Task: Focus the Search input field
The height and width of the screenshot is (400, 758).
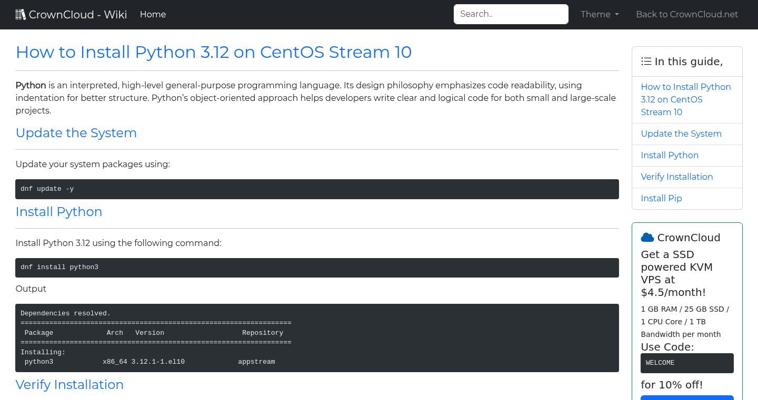Action: coord(511,14)
